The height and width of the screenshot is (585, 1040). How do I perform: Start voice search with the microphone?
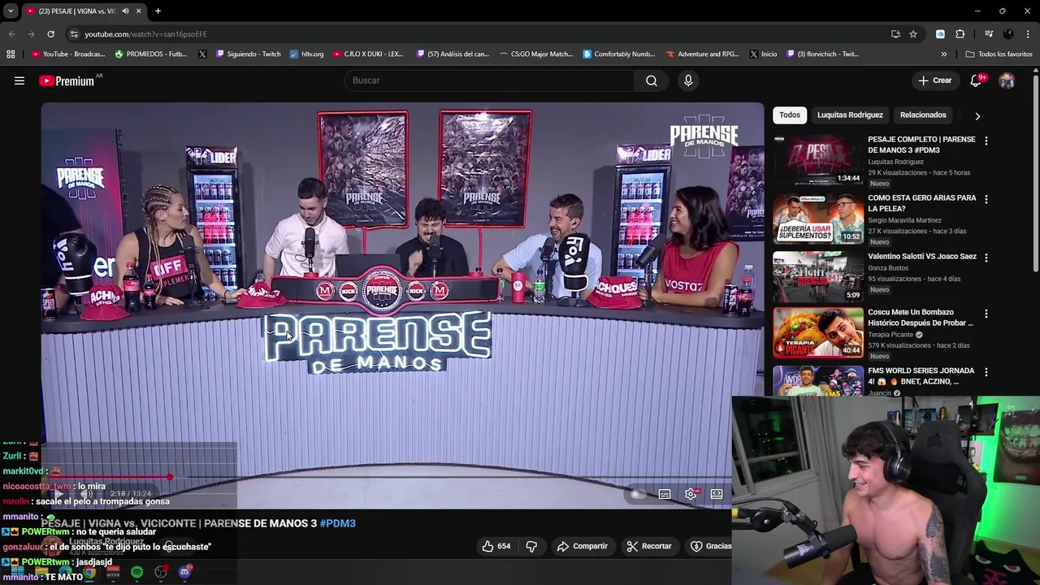pyautogui.click(x=688, y=80)
